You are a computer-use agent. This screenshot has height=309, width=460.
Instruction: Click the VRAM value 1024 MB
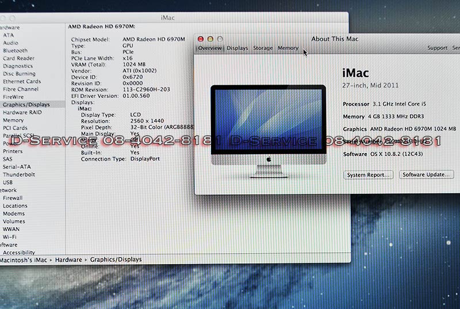(134, 64)
